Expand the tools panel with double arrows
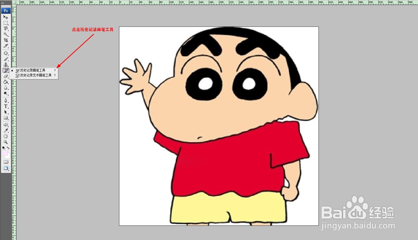Viewport: 418px width, 240px height. point(3,3)
